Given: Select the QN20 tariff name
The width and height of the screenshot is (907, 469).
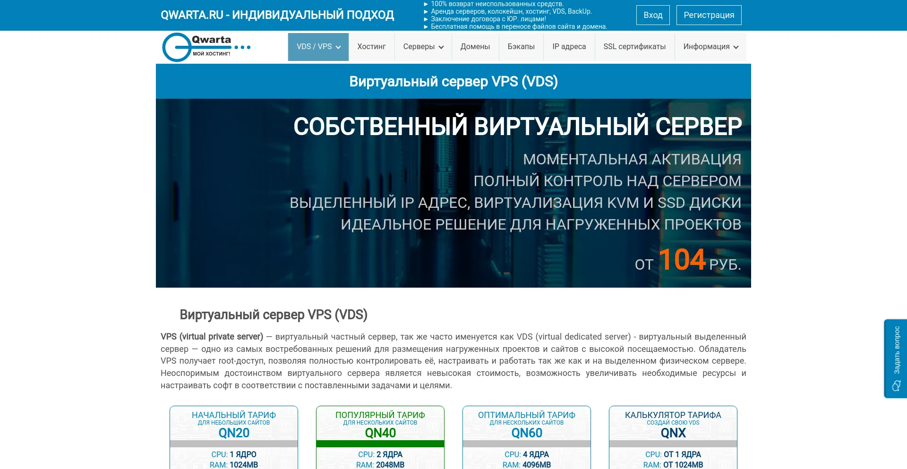Looking at the screenshot, I should pos(234,433).
